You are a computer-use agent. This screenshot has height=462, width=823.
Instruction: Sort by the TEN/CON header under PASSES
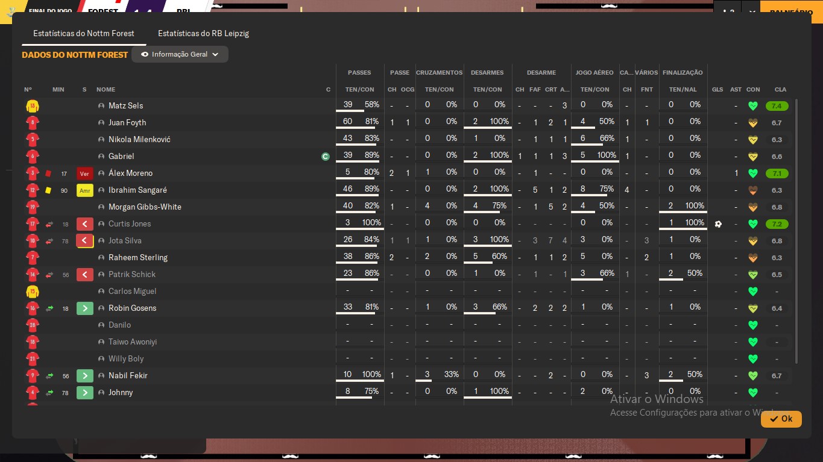(360, 90)
